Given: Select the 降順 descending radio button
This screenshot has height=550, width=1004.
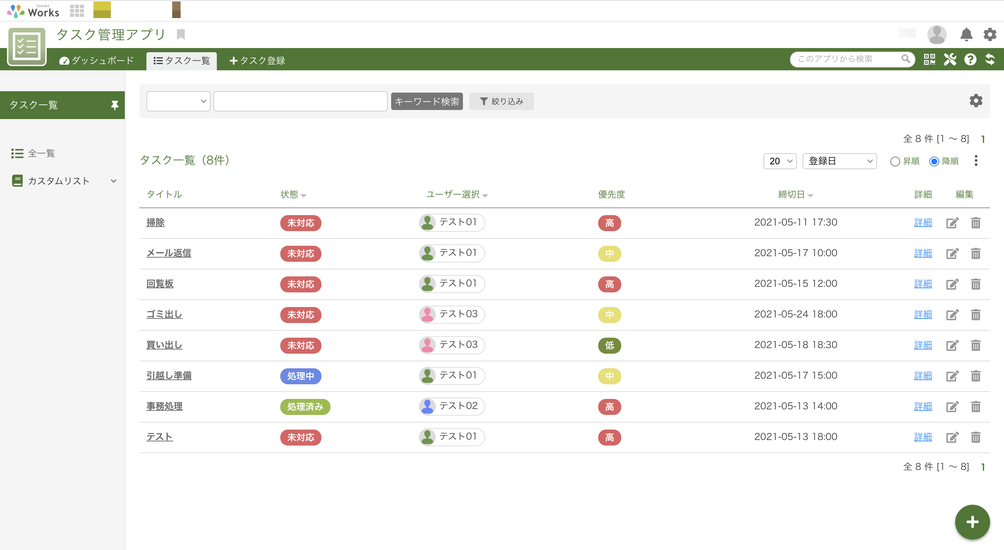Looking at the screenshot, I should tap(934, 161).
